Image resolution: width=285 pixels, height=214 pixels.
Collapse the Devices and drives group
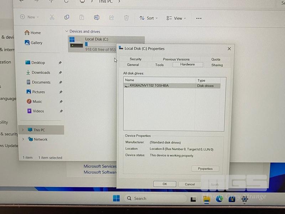tap(67, 31)
